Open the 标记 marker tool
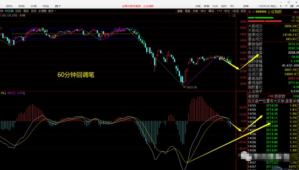Screen dimensions: 299x170 pyautogui.click(x=227, y=11)
